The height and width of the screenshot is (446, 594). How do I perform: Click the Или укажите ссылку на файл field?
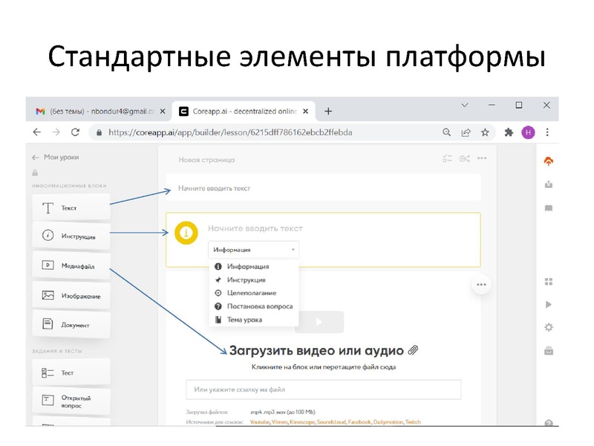323,389
